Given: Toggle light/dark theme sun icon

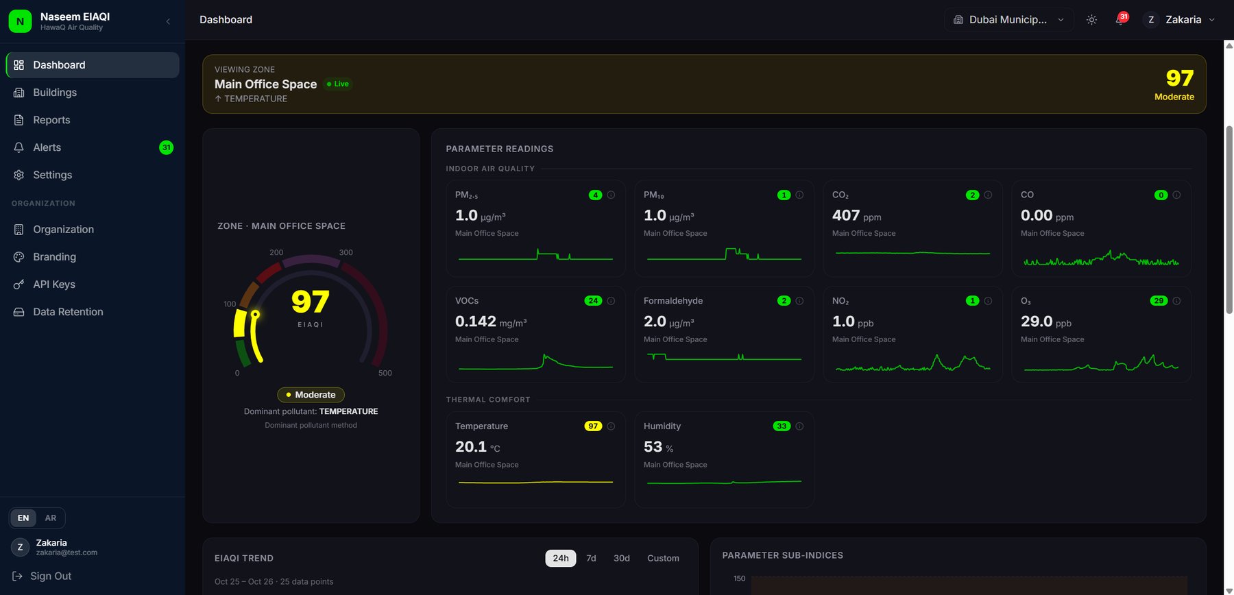Looking at the screenshot, I should point(1091,20).
